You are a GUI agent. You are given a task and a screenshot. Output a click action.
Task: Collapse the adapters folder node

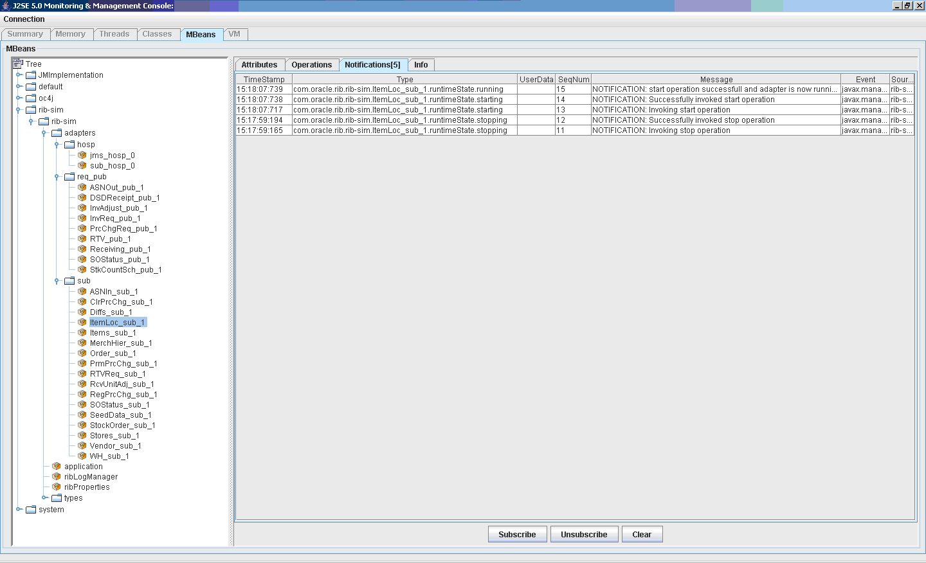(x=44, y=133)
